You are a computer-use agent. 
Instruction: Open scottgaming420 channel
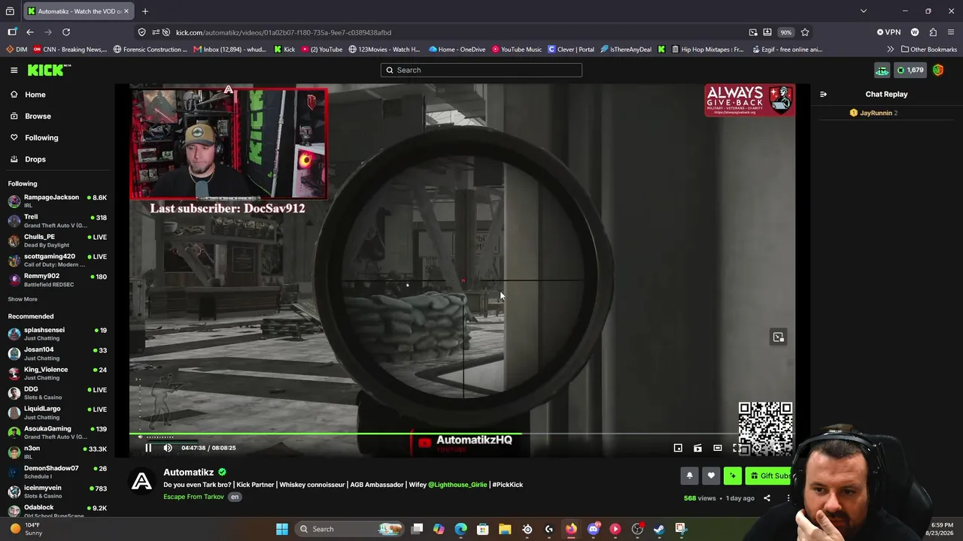click(57, 260)
